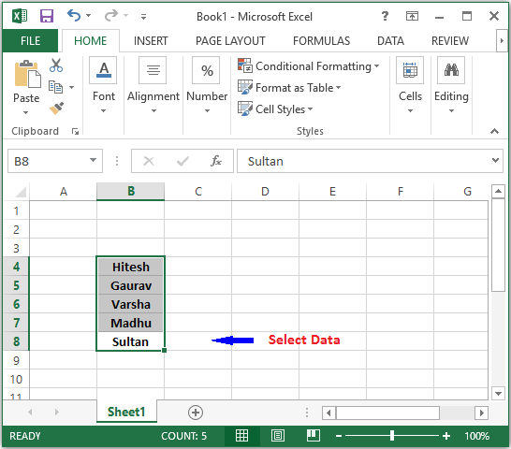The height and width of the screenshot is (449, 511).
Task: Click the Excel application logo icon
Action: point(20,16)
